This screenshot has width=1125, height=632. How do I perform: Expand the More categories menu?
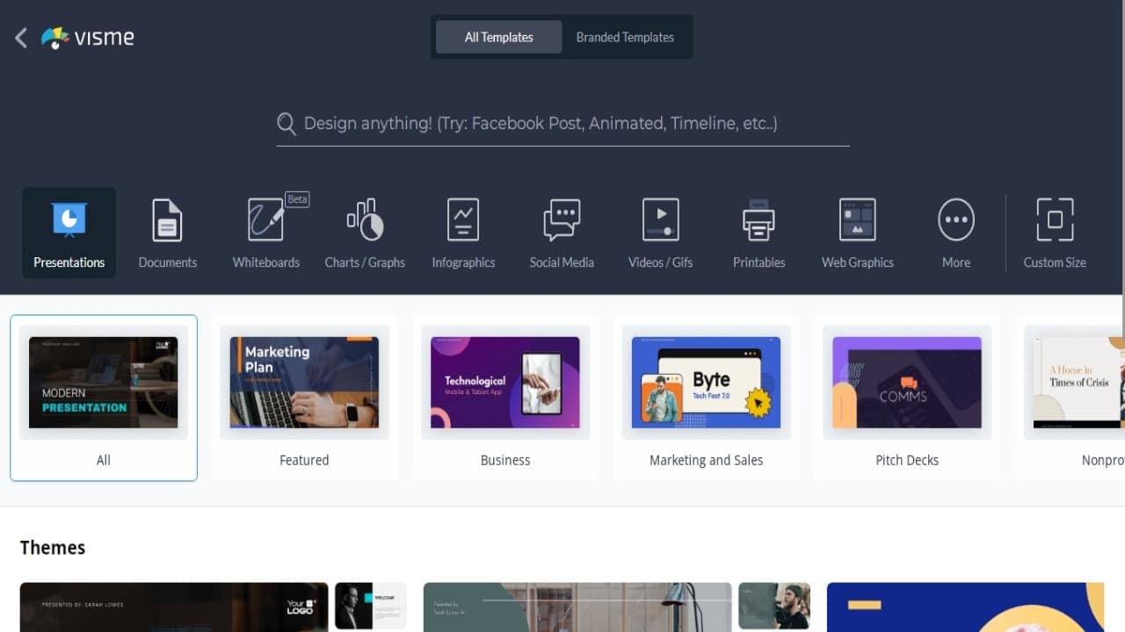click(956, 219)
